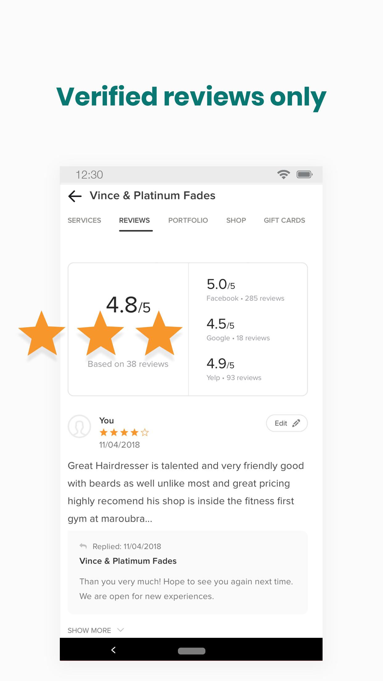Tap the empty fifth star in your review
The image size is (383, 681).
(x=145, y=433)
